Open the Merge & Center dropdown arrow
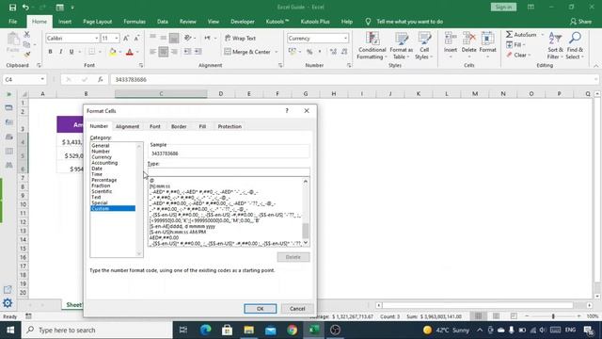Image resolution: width=602 pixels, height=339 pixels. coord(276,52)
